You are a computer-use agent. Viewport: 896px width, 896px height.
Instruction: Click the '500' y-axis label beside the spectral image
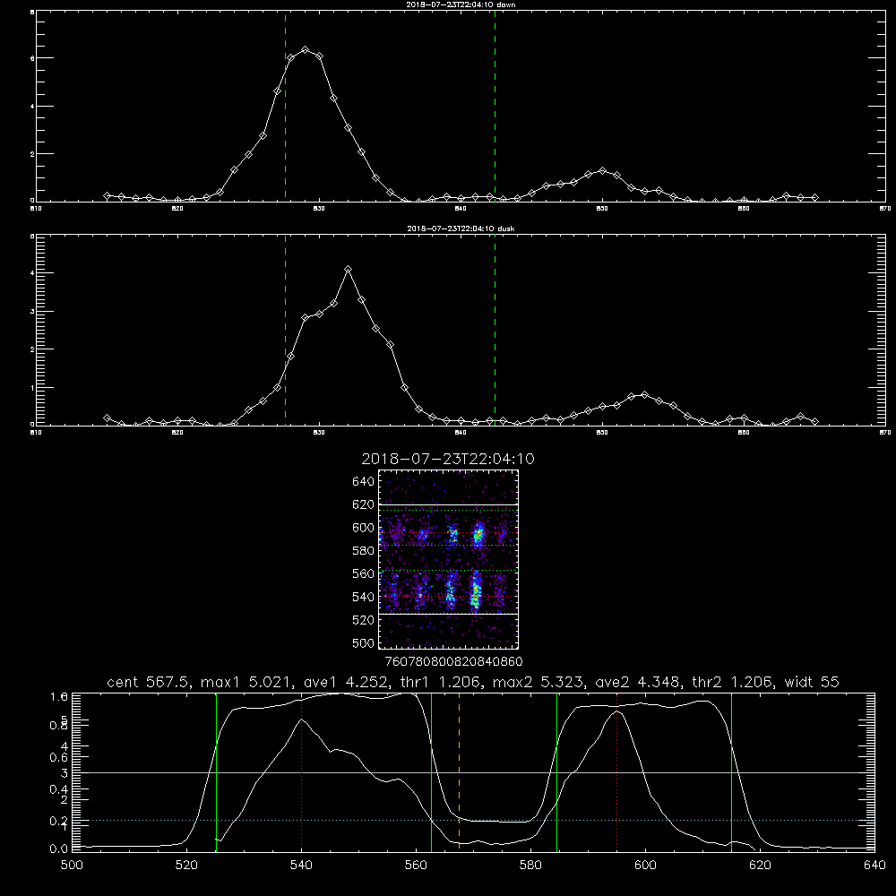(x=363, y=642)
